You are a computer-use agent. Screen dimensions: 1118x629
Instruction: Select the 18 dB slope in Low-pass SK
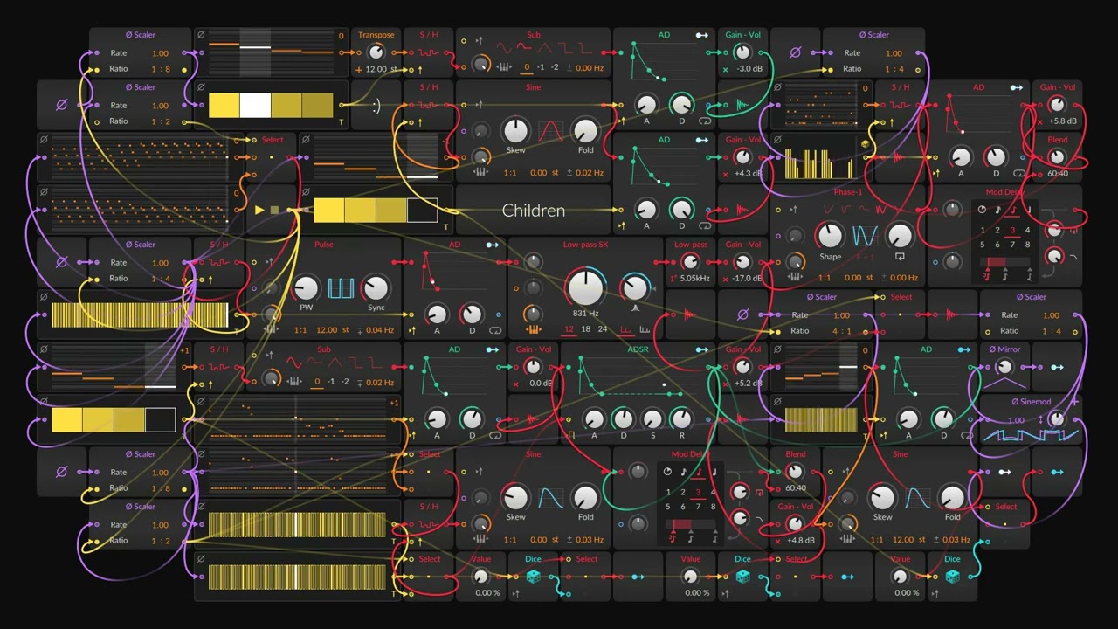coord(585,329)
